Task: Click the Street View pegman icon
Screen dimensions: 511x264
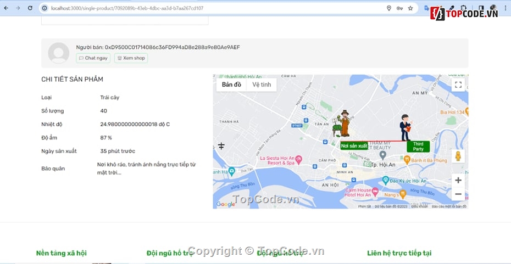Action: tap(458, 156)
